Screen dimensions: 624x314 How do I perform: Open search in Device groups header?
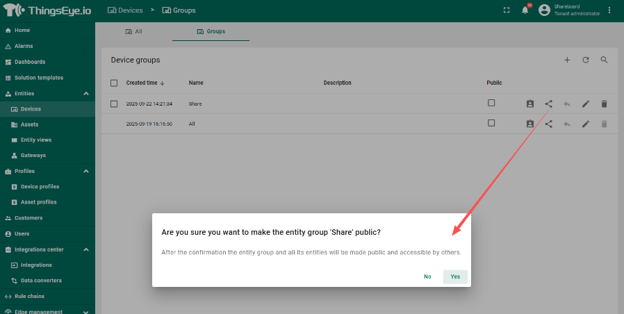605,60
